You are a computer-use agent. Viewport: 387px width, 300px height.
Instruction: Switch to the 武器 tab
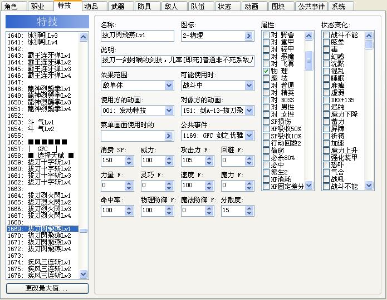(x=121, y=6)
